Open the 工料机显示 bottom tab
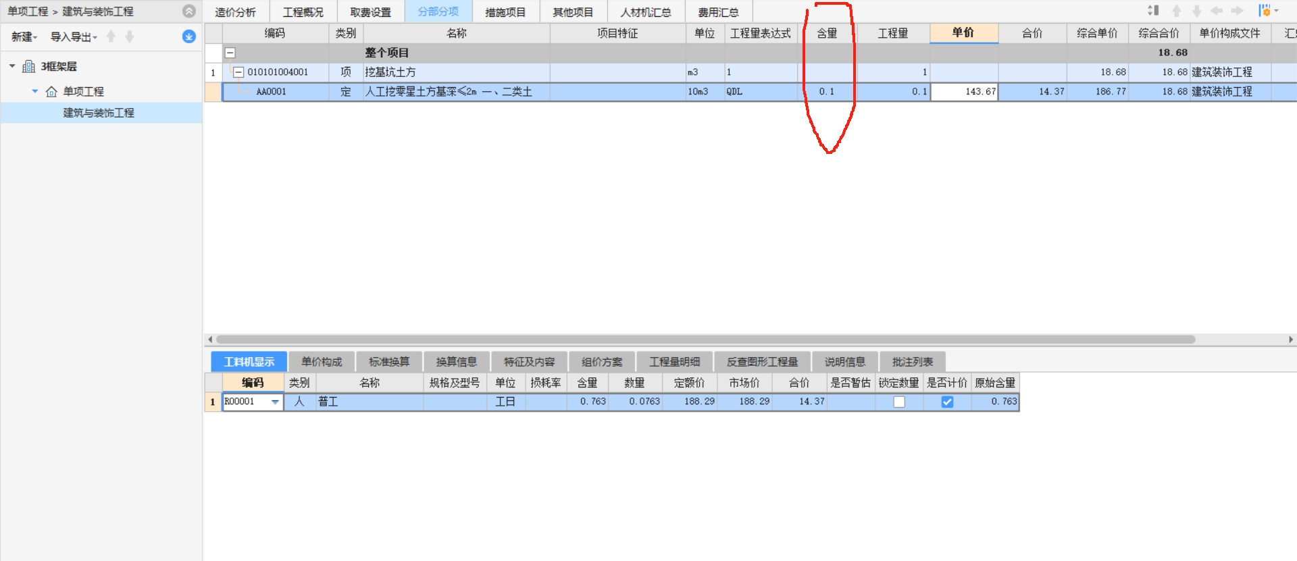Viewport: 1297px width, 561px height. (x=249, y=362)
